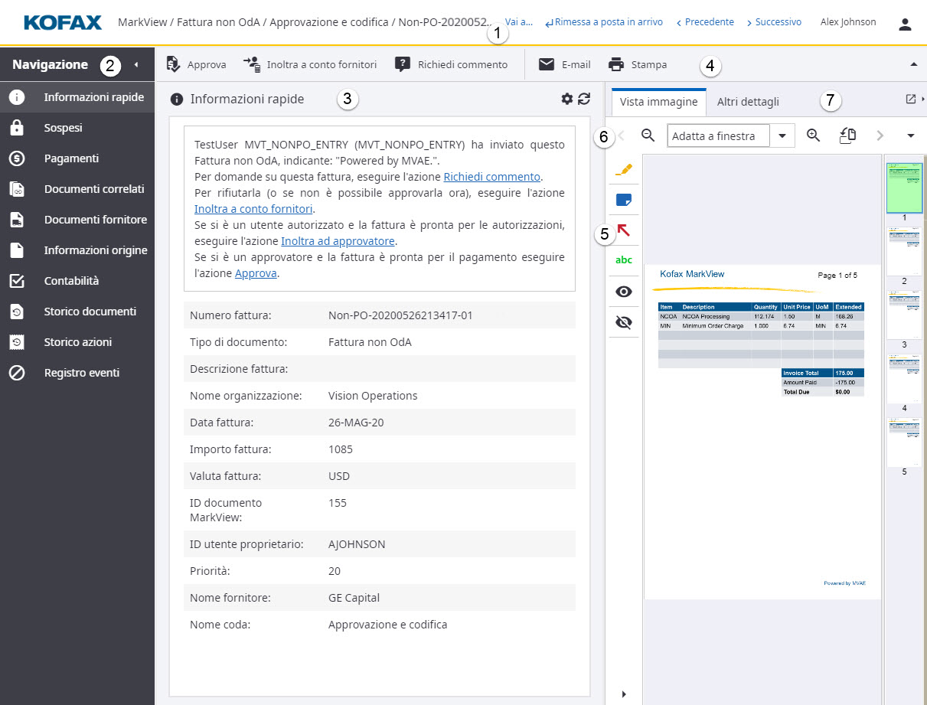This screenshot has width=927, height=705.
Task: Select page 3 thumbnail in the viewer
Action: coord(904,315)
